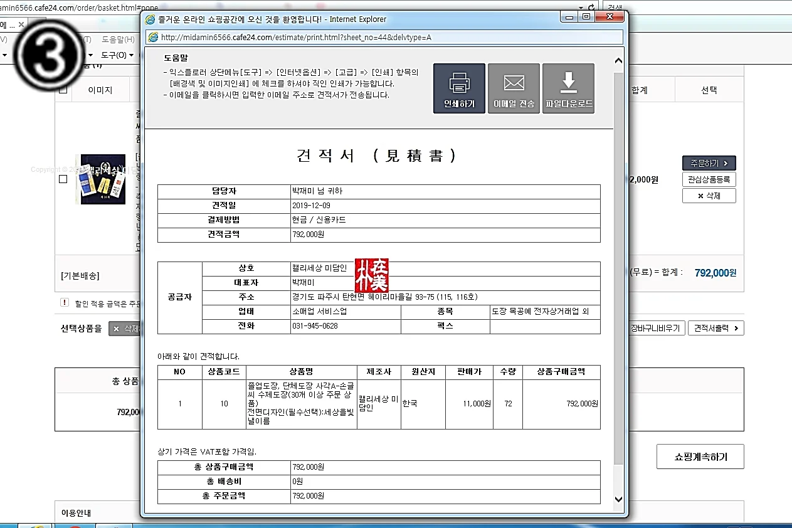Click the page icon in popup address bar
The image size is (792, 528).
(x=153, y=37)
